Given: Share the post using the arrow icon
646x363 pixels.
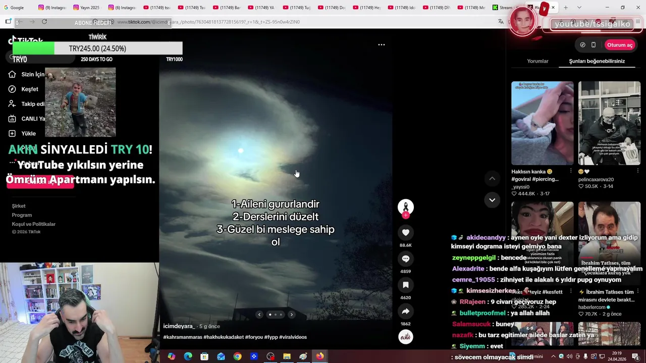Looking at the screenshot, I should pos(405,311).
